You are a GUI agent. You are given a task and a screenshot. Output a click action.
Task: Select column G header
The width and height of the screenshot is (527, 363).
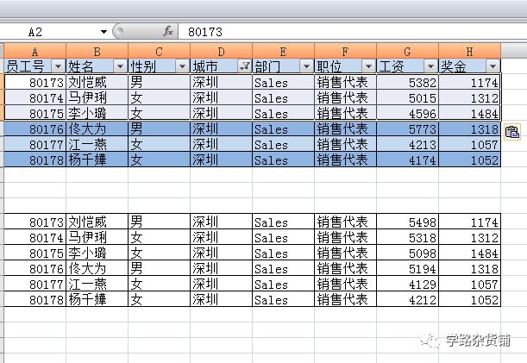[407, 52]
